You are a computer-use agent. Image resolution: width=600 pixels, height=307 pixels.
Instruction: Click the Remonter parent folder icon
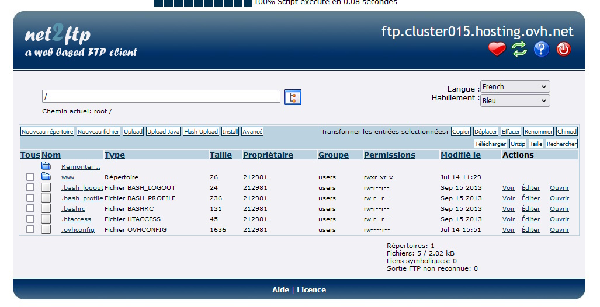46,166
